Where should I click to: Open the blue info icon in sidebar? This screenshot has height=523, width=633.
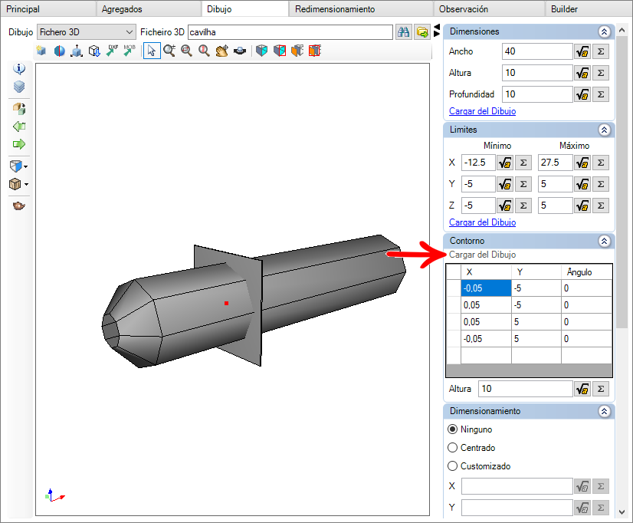click(x=19, y=69)
